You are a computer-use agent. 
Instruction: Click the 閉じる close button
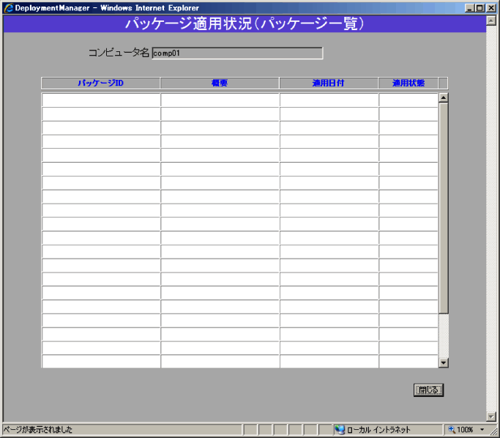pos(428,390)
